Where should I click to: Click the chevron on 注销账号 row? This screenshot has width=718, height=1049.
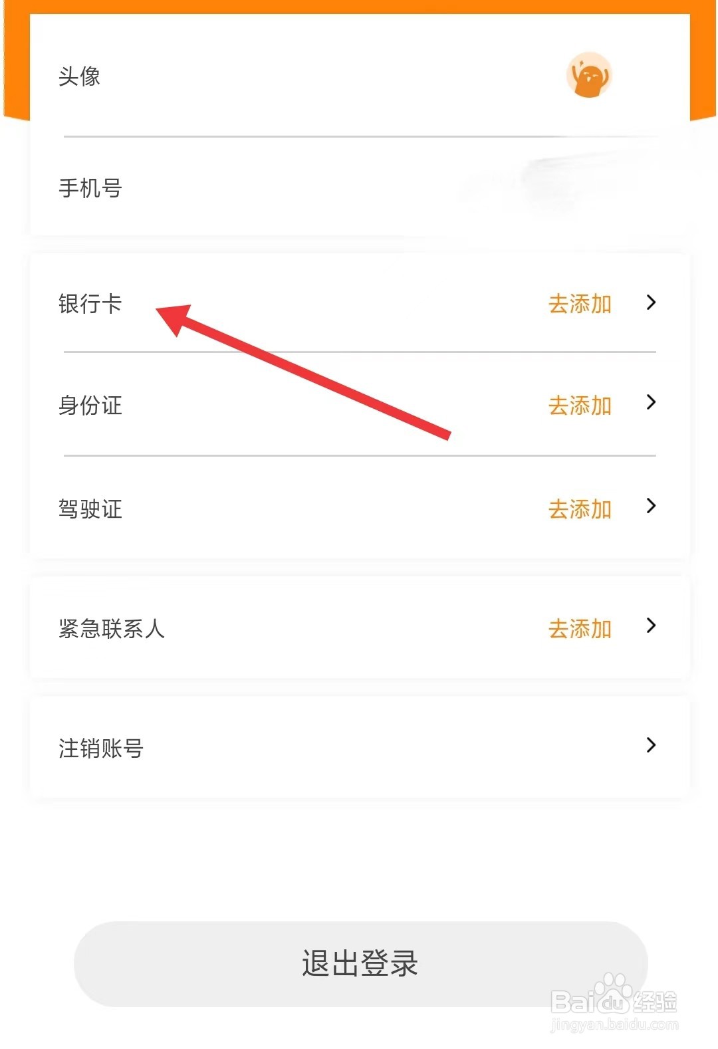[x=651, y=745]
